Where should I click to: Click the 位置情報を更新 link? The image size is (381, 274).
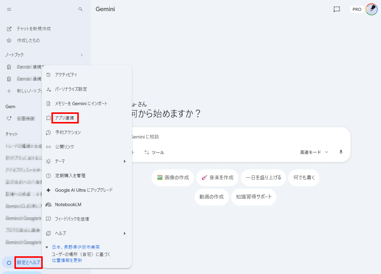[67, 260]
